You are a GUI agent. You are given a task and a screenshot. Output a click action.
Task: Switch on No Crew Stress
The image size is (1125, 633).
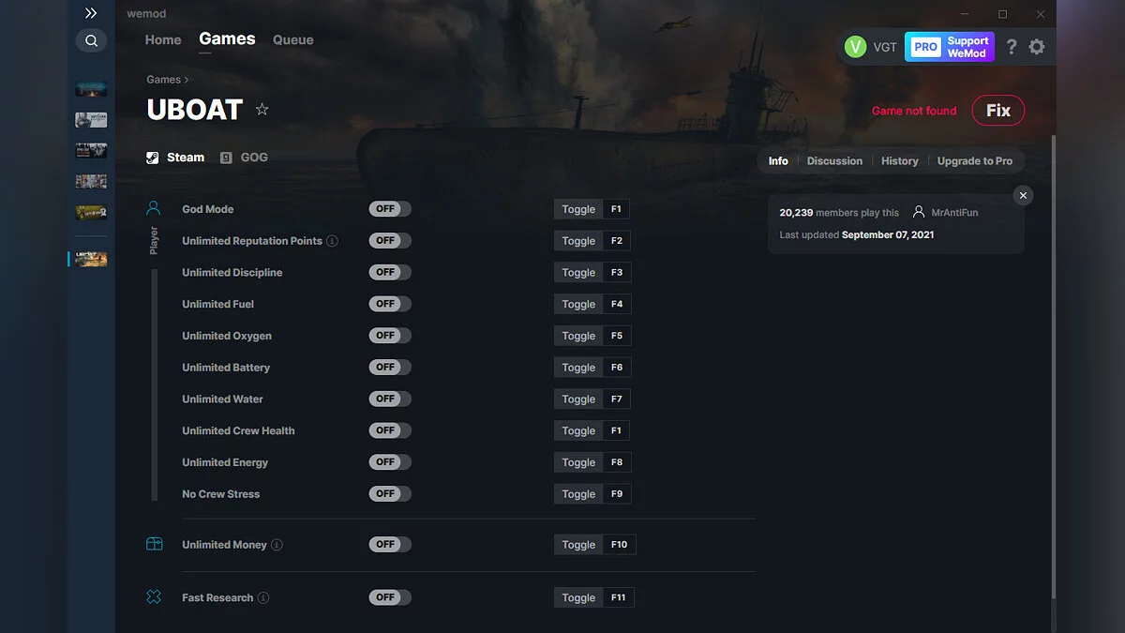click(x=389, y=493)
